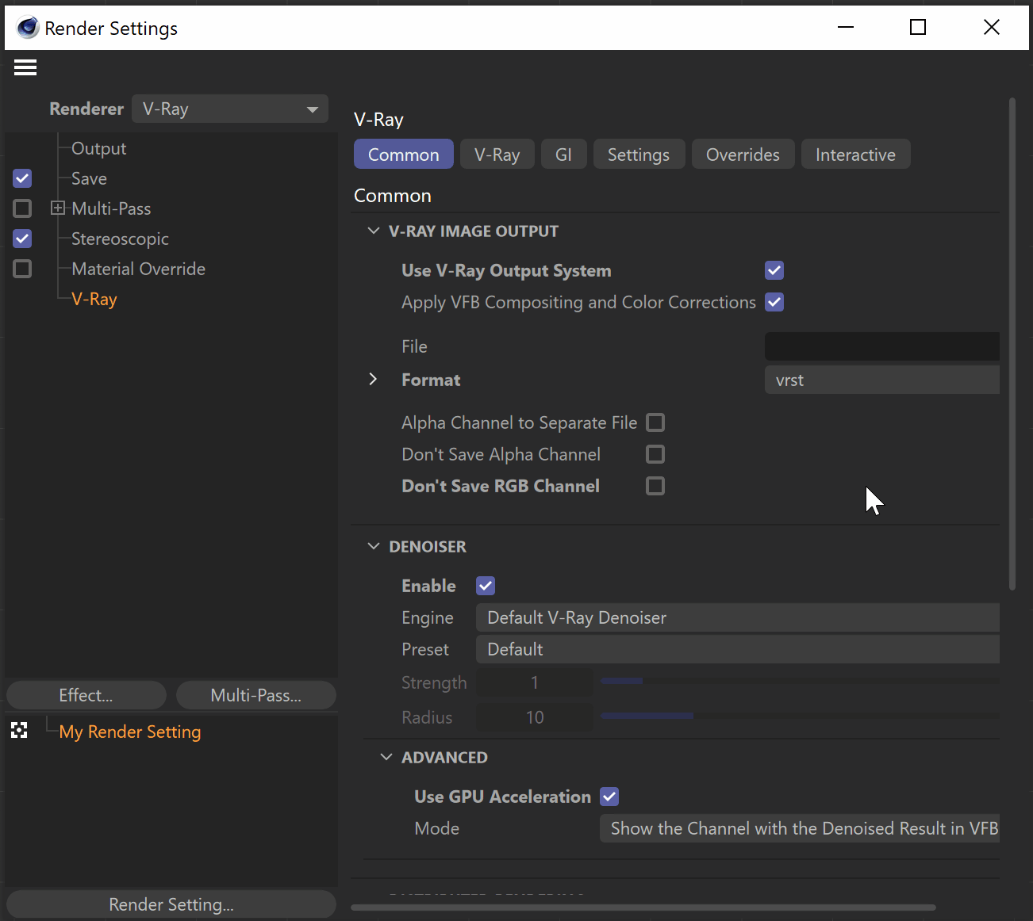Image resolution: width=1033 pixels, height=921 pixels.
Task: Enable Alpha Channel to Separate File
Action: click(x=655, y=422)
